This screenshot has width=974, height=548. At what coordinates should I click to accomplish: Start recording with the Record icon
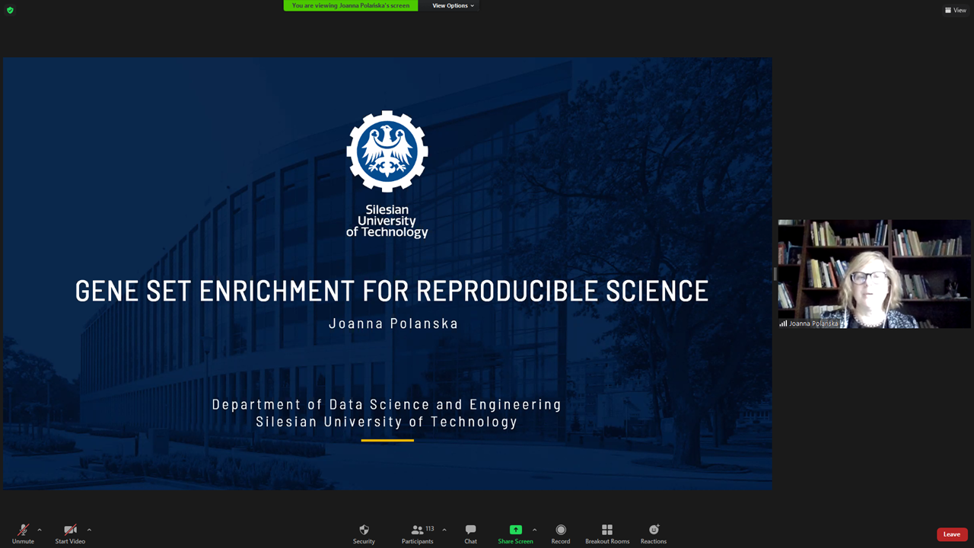point(561,530)
